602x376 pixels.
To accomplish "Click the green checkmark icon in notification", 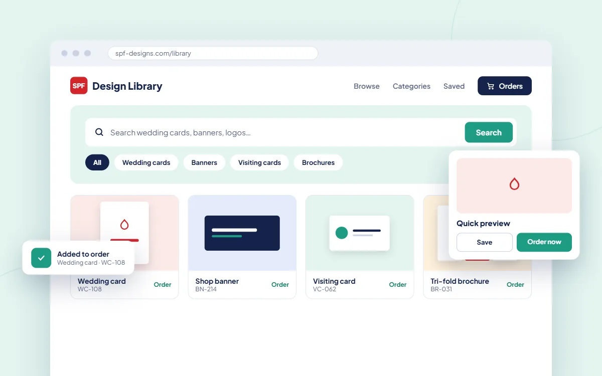I will pos(41,258).
